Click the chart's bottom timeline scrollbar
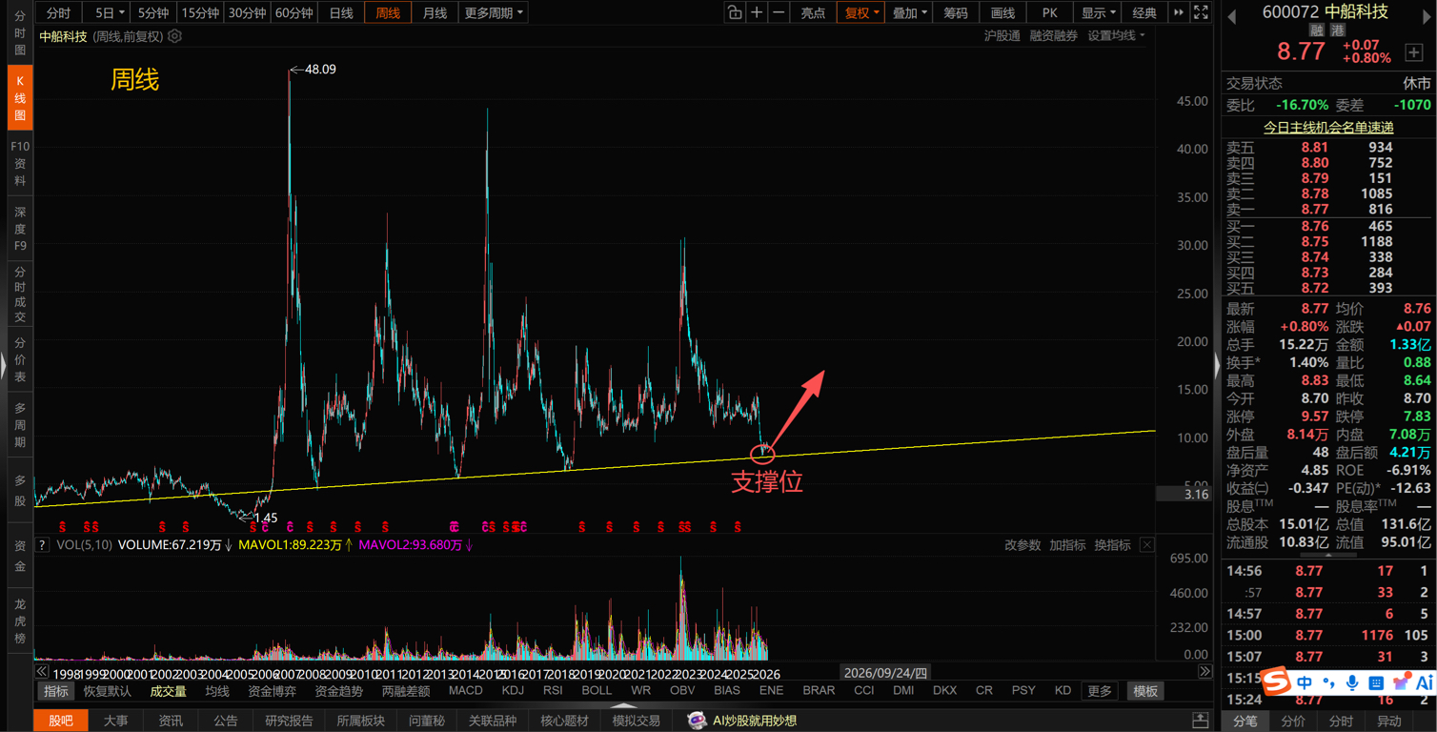This screenshot has width=1437, height=732. [623, 672]
